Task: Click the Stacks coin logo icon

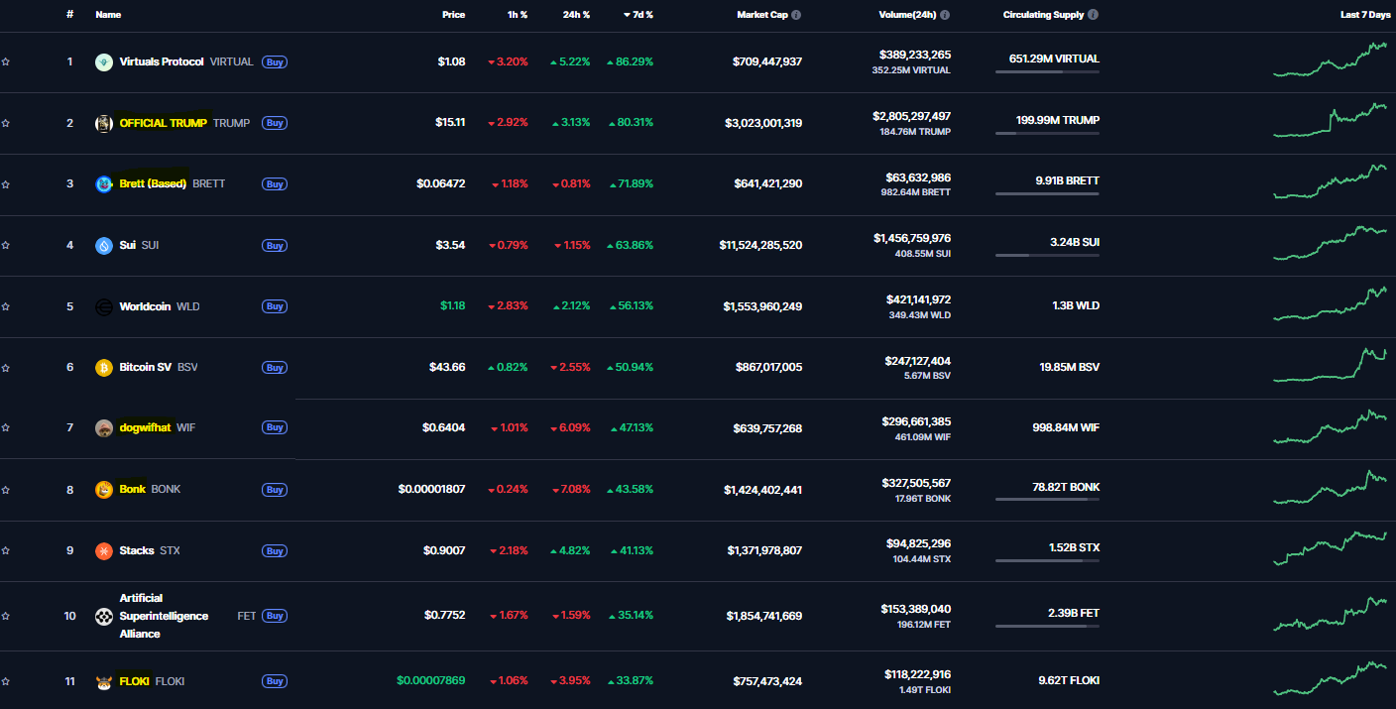Action: tap(104, 551)
